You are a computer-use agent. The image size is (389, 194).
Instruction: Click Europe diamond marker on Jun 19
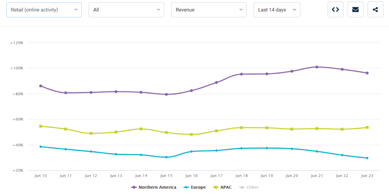tap(267, 148)
